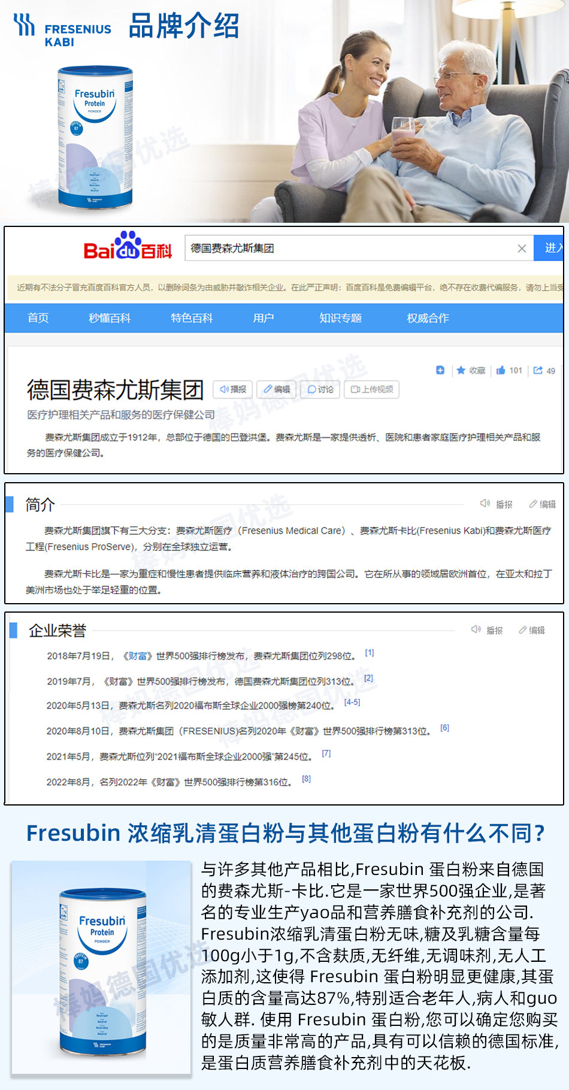Click the Baidu Baike logo
The height and width of the screenshot is (1090, 569).
[128, 246]
